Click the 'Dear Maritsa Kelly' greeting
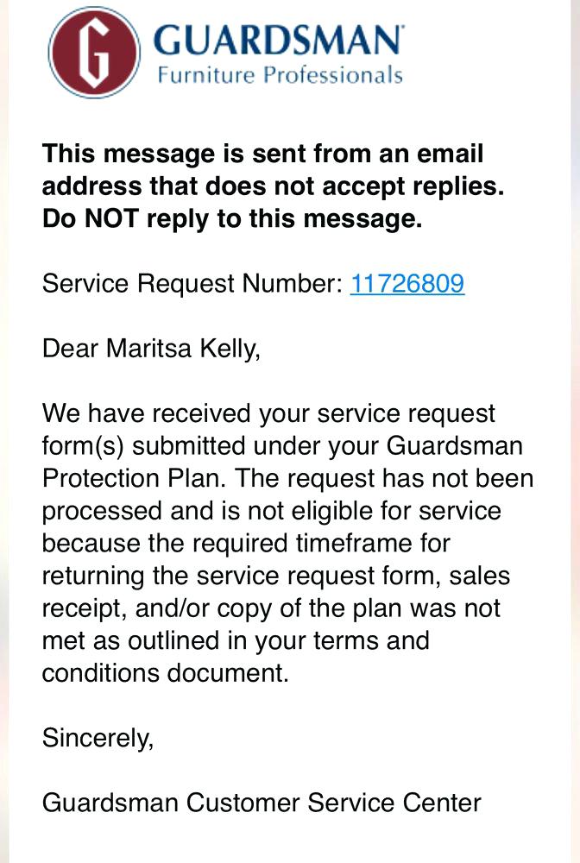Screen dimensions: 580x863 (151, 349)
